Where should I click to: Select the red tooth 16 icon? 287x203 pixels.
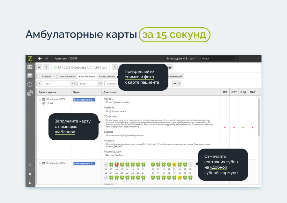[x=116, y=165]
